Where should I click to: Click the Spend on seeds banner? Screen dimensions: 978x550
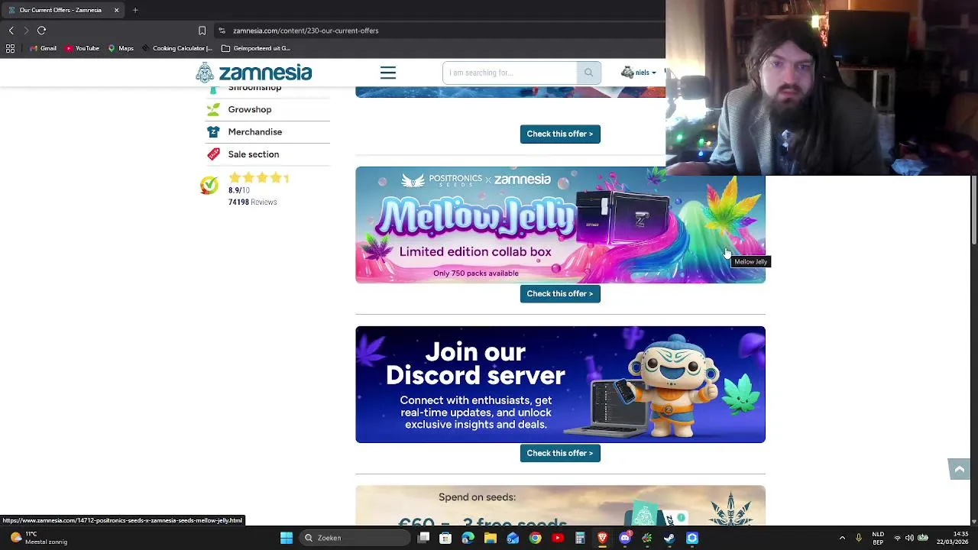coord(560,506)
